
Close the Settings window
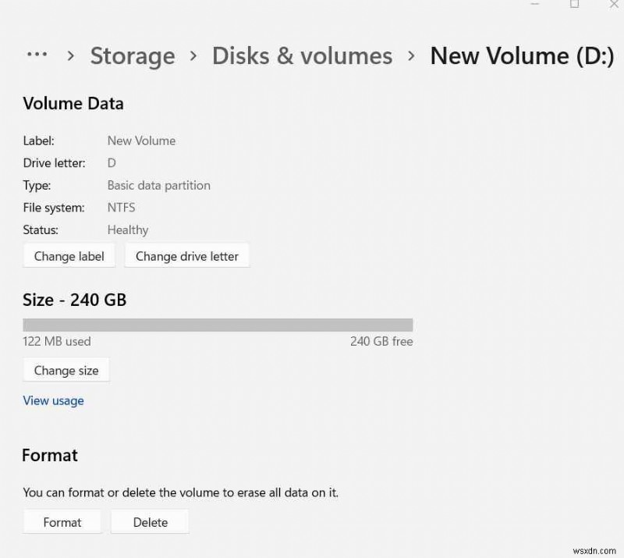[613, 6]
